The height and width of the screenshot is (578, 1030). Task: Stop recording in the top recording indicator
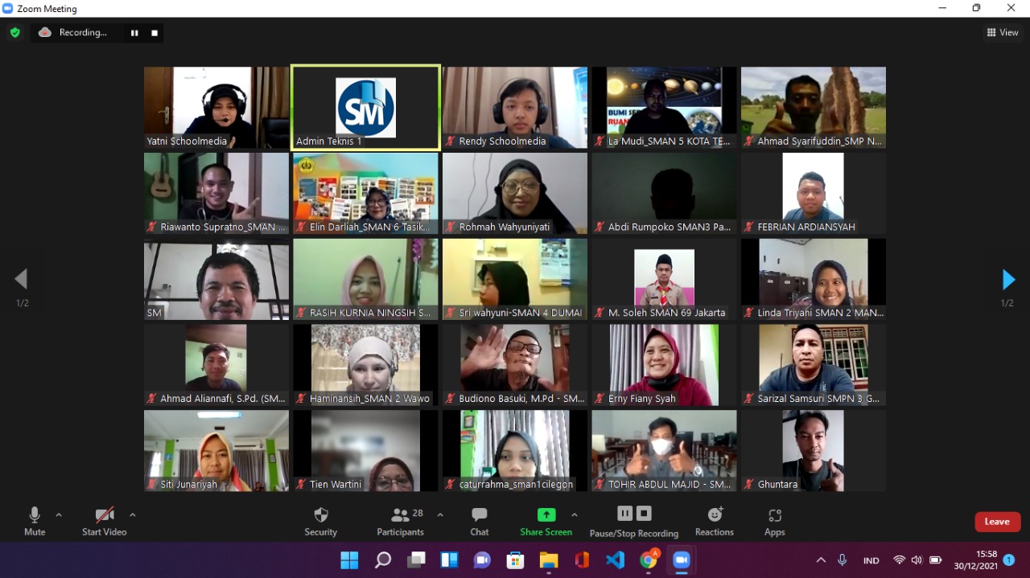154,33
